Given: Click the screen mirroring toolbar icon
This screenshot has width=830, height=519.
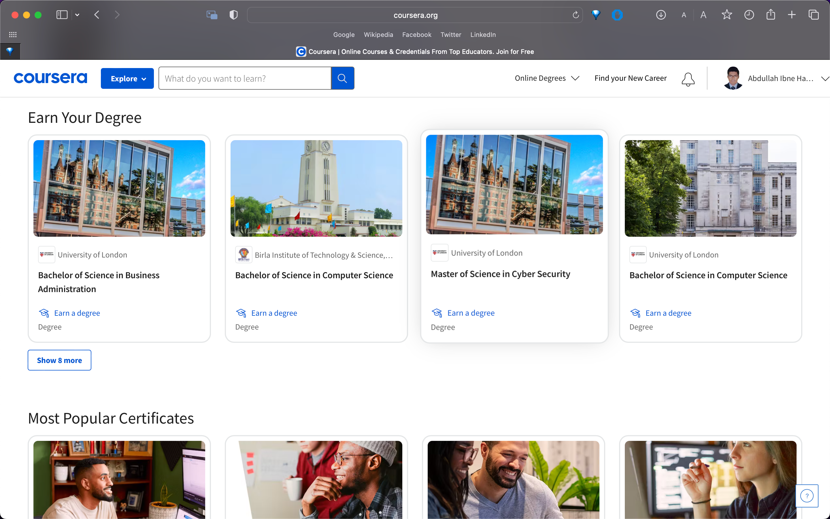Looking at the screenshot, I should [212, 15].
